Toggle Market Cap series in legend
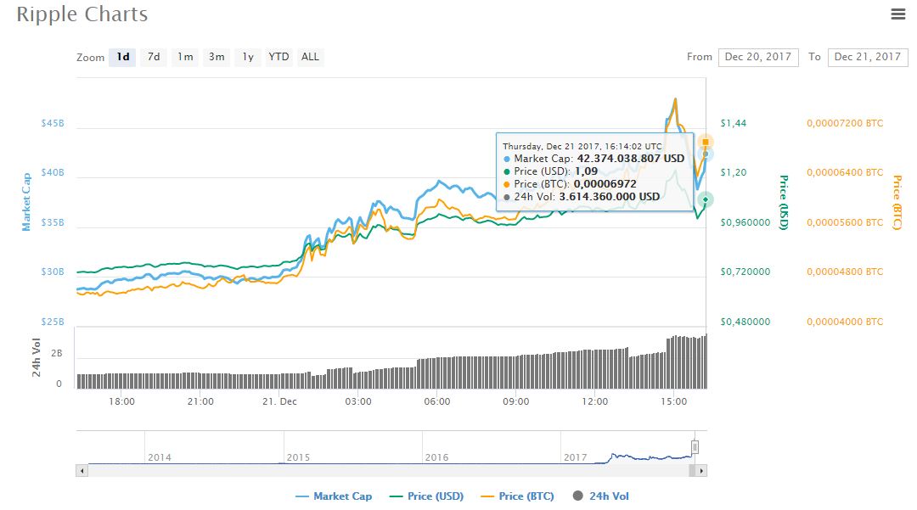This screenshot has width=917, height=510. click(334, 496)
